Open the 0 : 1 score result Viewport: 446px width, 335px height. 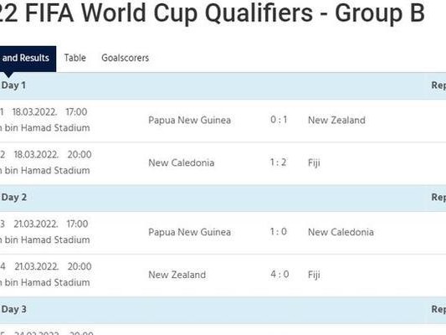click(279, 120)
